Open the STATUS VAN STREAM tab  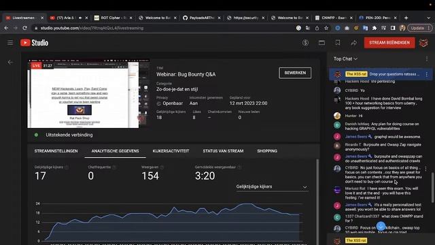click(223, 151)
